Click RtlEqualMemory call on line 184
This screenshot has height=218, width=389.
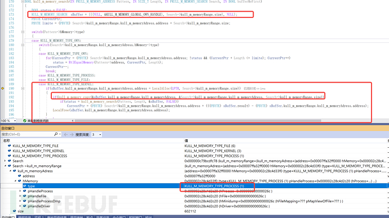[x=81, y=62]
